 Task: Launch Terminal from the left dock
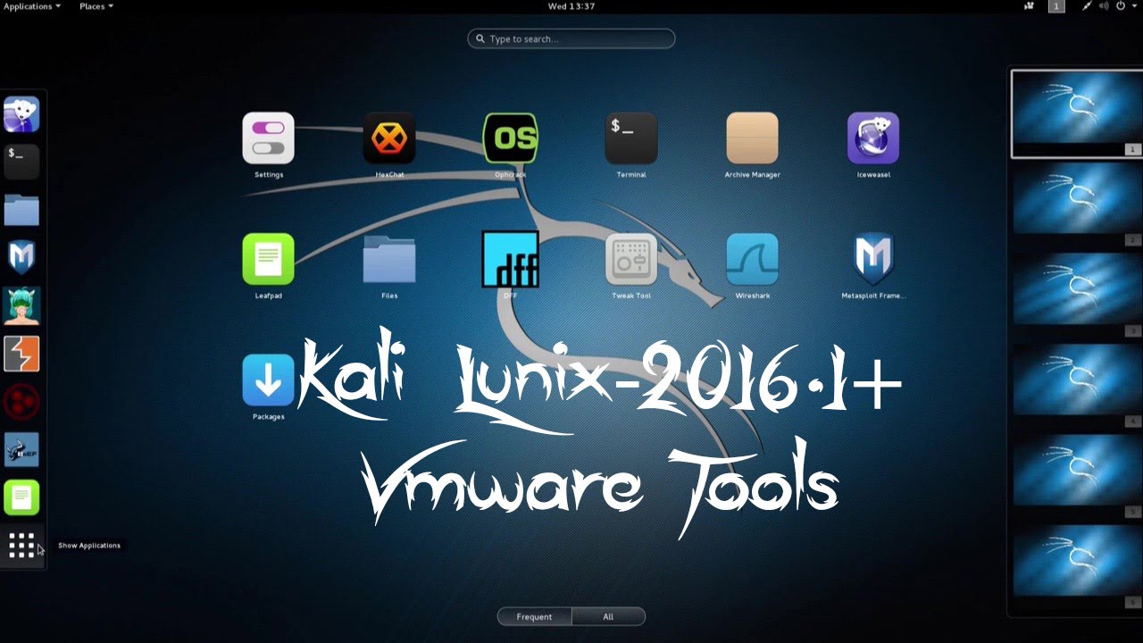pos(21,162)
